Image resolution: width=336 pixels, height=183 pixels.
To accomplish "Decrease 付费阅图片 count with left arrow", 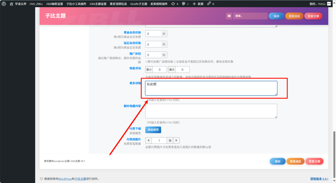I will coord(149,140).
